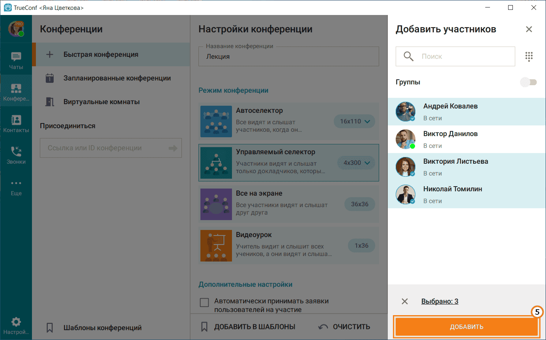Expand the 4x300 managed selector dropdown
This screenshot has width=546, height=340.
(x=357, y=163)
